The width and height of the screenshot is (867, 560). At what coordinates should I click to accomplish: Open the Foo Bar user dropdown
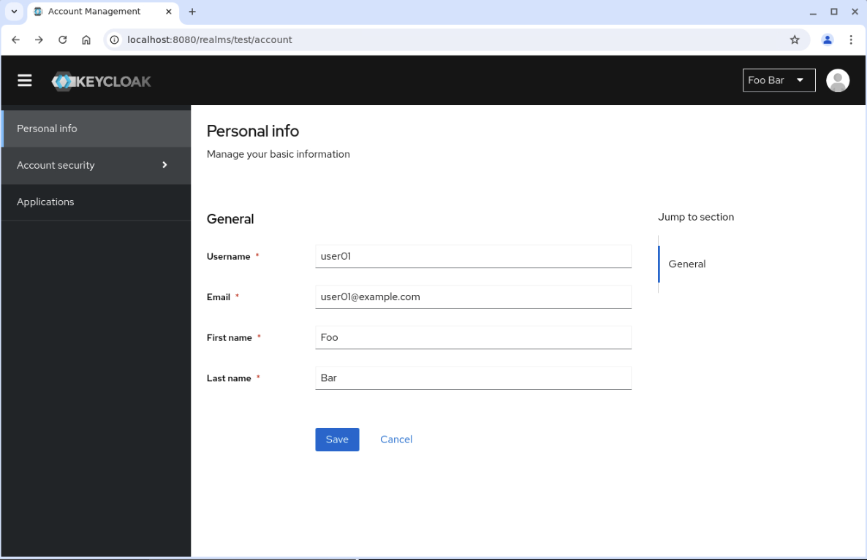tap(779, 80)
